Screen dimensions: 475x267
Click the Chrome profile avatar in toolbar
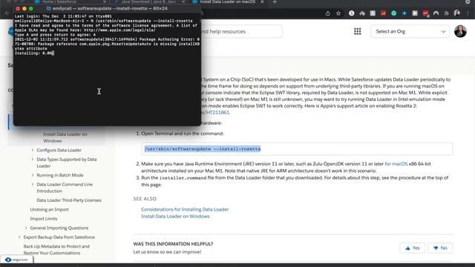click(457, 13)
